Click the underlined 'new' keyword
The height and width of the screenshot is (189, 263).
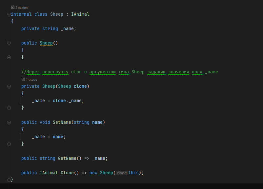[93, 173]
